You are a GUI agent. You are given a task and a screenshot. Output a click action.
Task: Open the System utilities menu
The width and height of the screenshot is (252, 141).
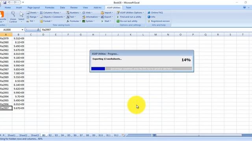click(88, 21)
